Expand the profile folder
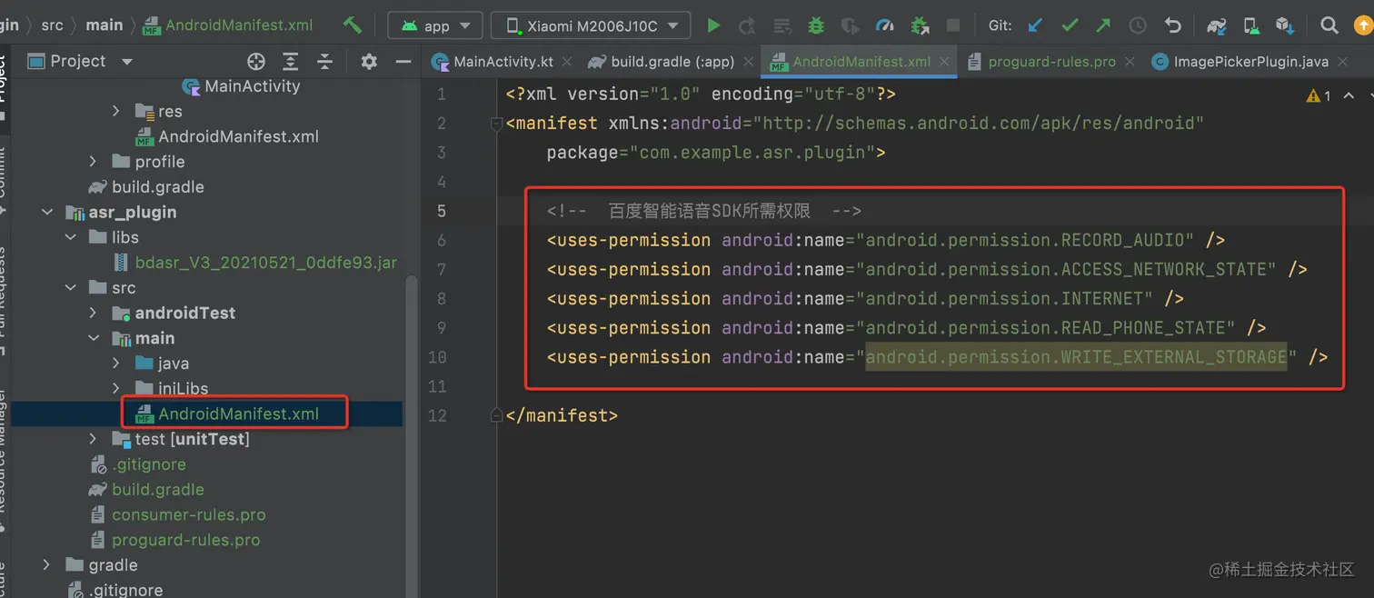Viewport: 1374px width, 598px height. [93, 161]
